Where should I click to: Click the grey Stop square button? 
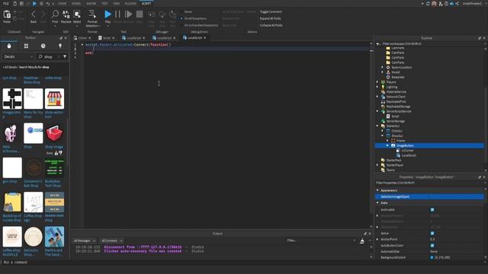(x=140, y=14)
